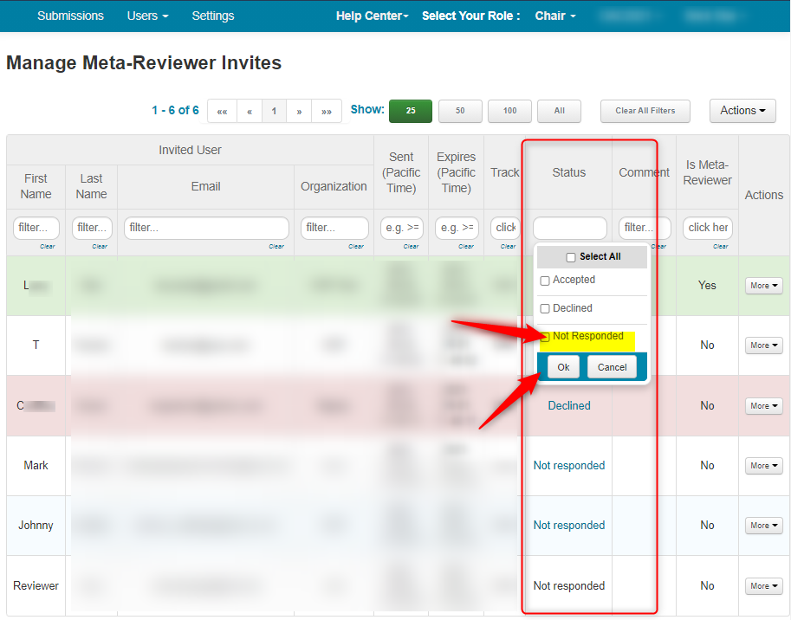791x620 pixels.
Task: Click the Status column header
Action: (x=569, y=172)
